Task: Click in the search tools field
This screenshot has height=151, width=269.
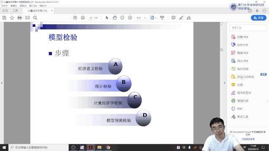Action: (248, 28)
